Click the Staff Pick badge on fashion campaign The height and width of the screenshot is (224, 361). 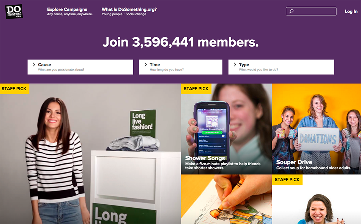[x=14, y=89]
